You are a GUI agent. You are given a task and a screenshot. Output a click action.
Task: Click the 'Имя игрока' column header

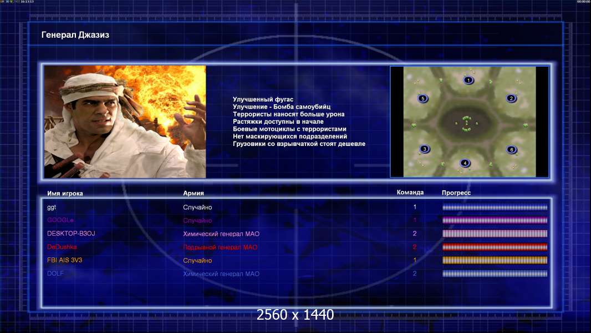pyautogui.click(x=65, y=194)
